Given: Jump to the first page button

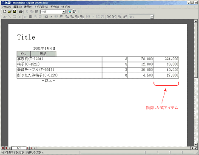Looking at the screenshot, I should coord(6,148).
